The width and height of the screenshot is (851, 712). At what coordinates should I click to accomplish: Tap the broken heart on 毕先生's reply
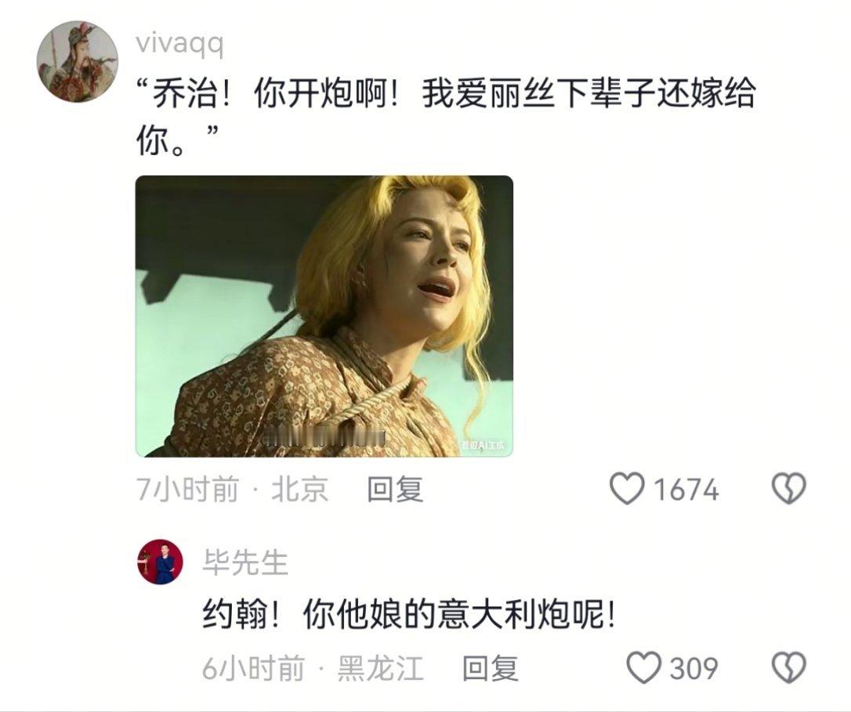788,667
